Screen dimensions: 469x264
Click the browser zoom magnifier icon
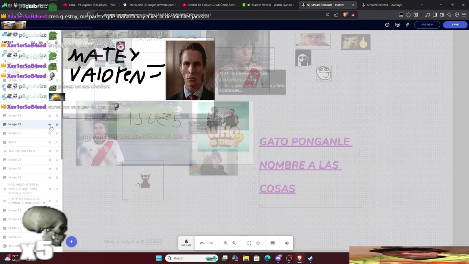(x=328, y=15)
